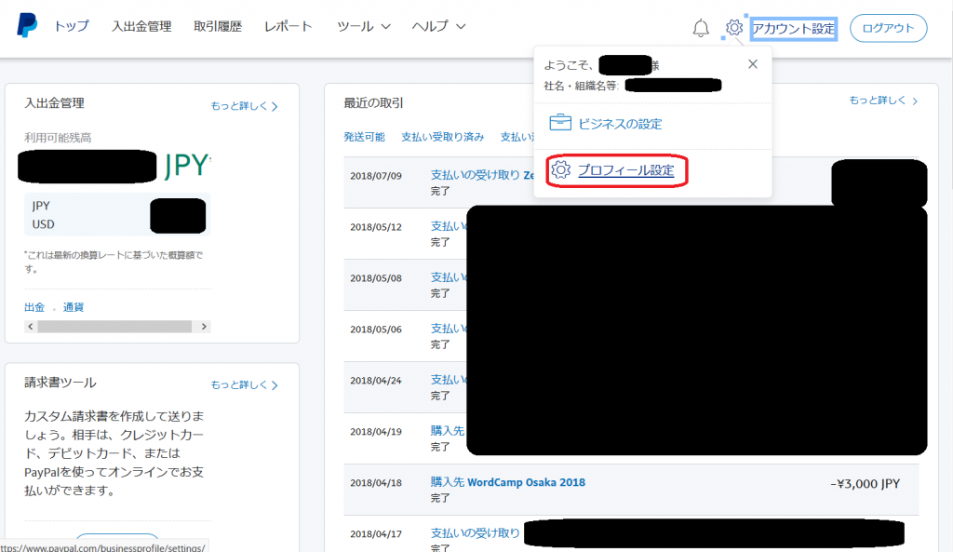Open もっと詳しく in 最近の取引 panel
This screenshot has height=552, width=953.
click(x=883, y=101)
